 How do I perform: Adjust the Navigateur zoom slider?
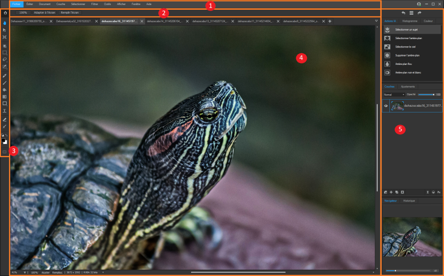pos(408,271)
